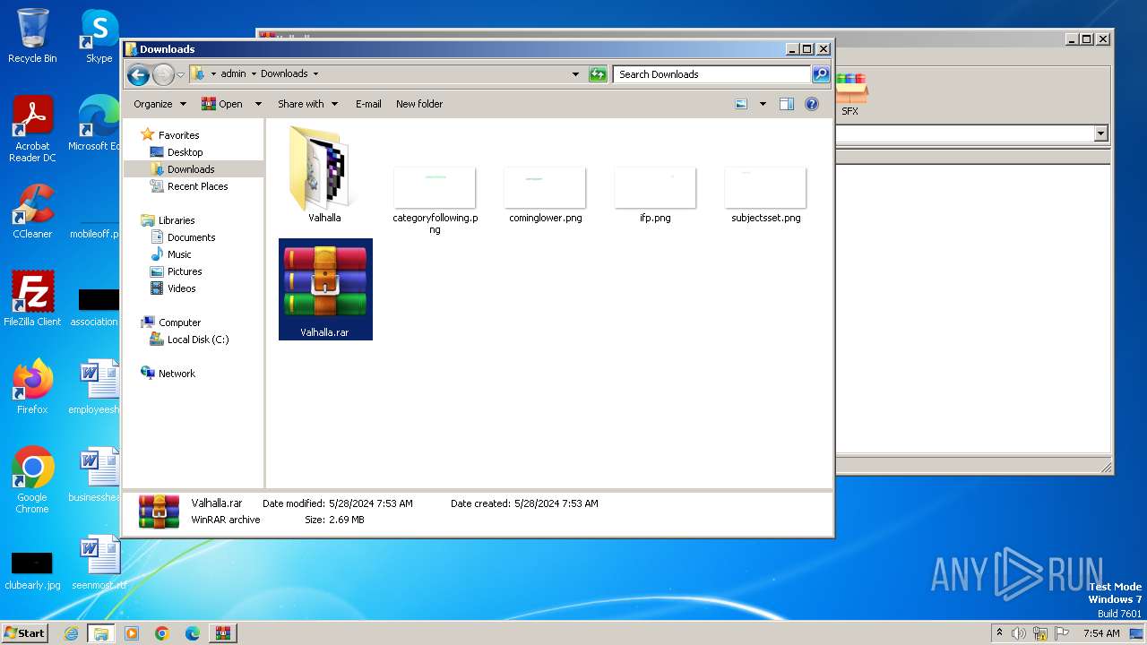Open Acrobat Reader DC desktop shortcut
This screenshot has height=645, width=1147.
(x=32, y=129)
